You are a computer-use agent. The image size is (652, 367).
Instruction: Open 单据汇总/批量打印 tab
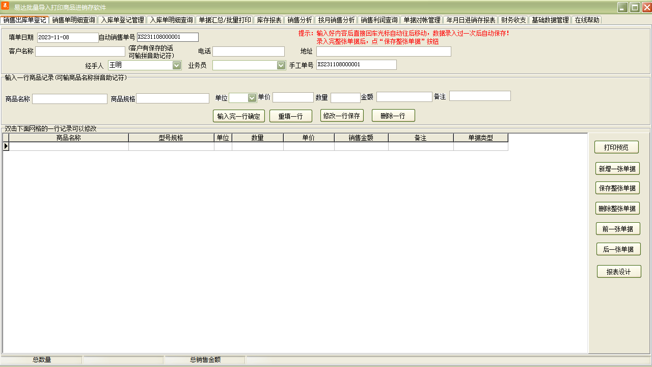point(225,20)
